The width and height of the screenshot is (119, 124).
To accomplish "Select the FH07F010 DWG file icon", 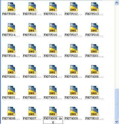I will click(32, 7).
